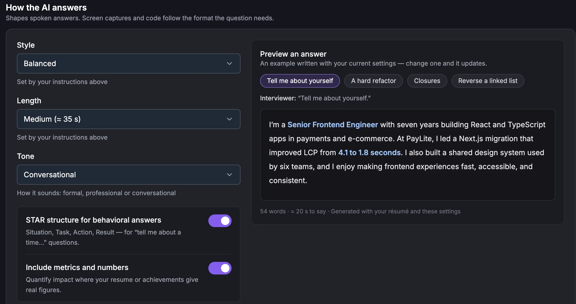Toggle STAR structure for behavioral answers
Viewport: 576px width, 304px height.
(x=220, y=221)
